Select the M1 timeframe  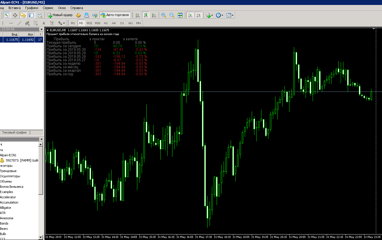coord(73,23)
